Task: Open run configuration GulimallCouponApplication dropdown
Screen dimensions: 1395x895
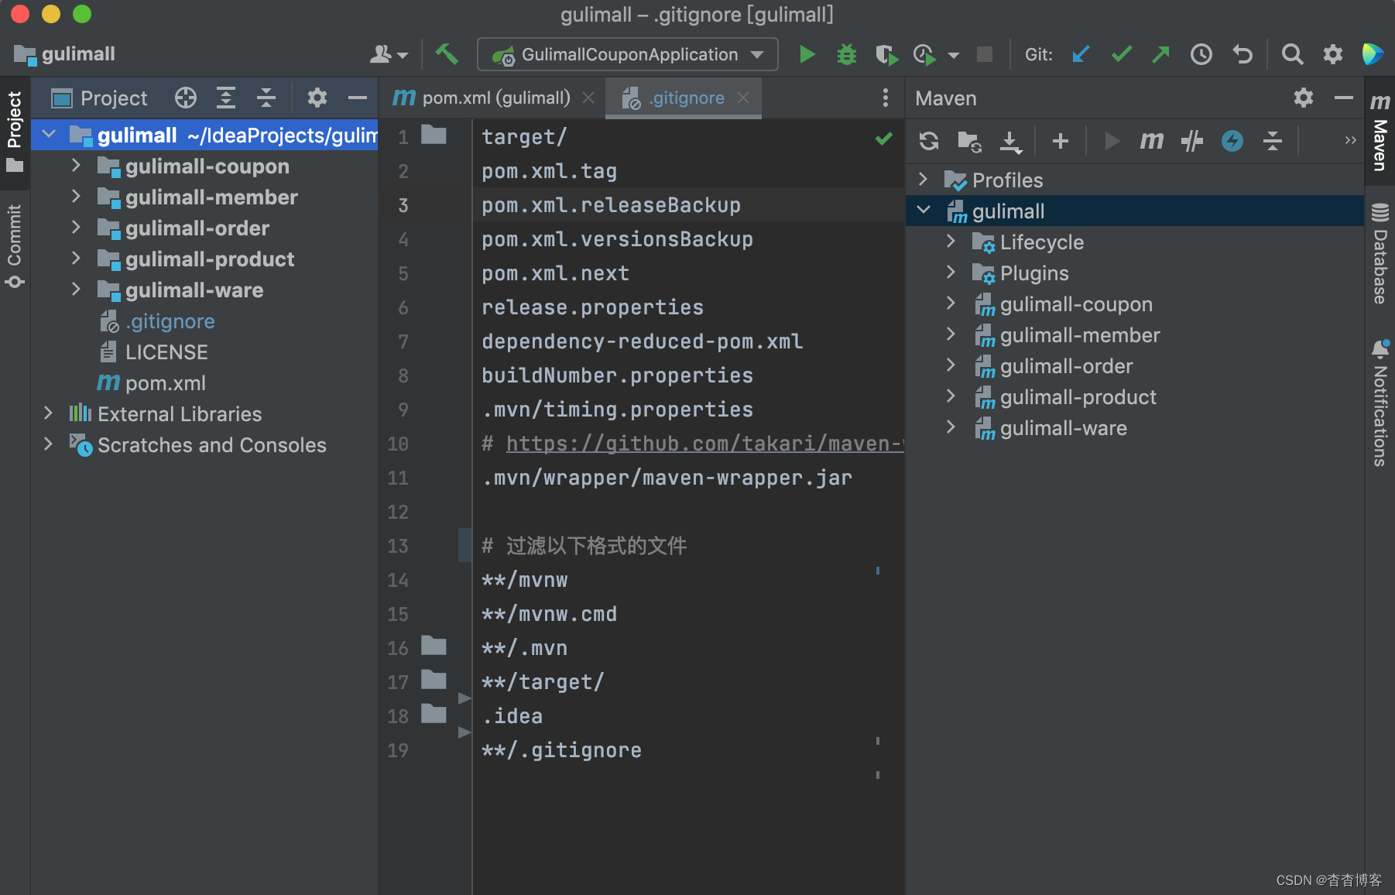Action: (x=628, y=54)
